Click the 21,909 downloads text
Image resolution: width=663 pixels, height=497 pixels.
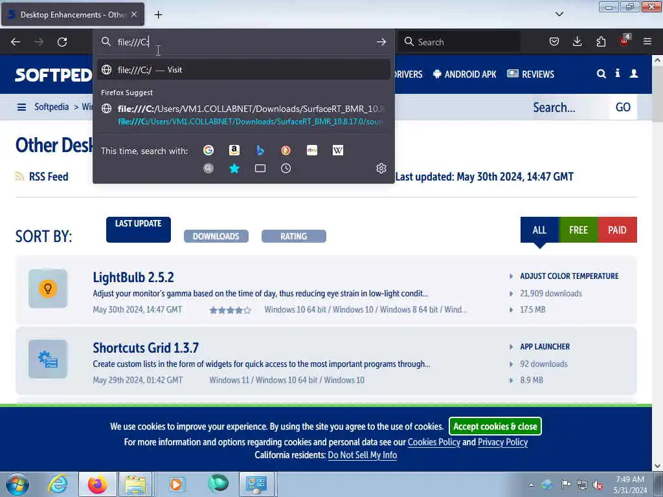click(550, 293)
